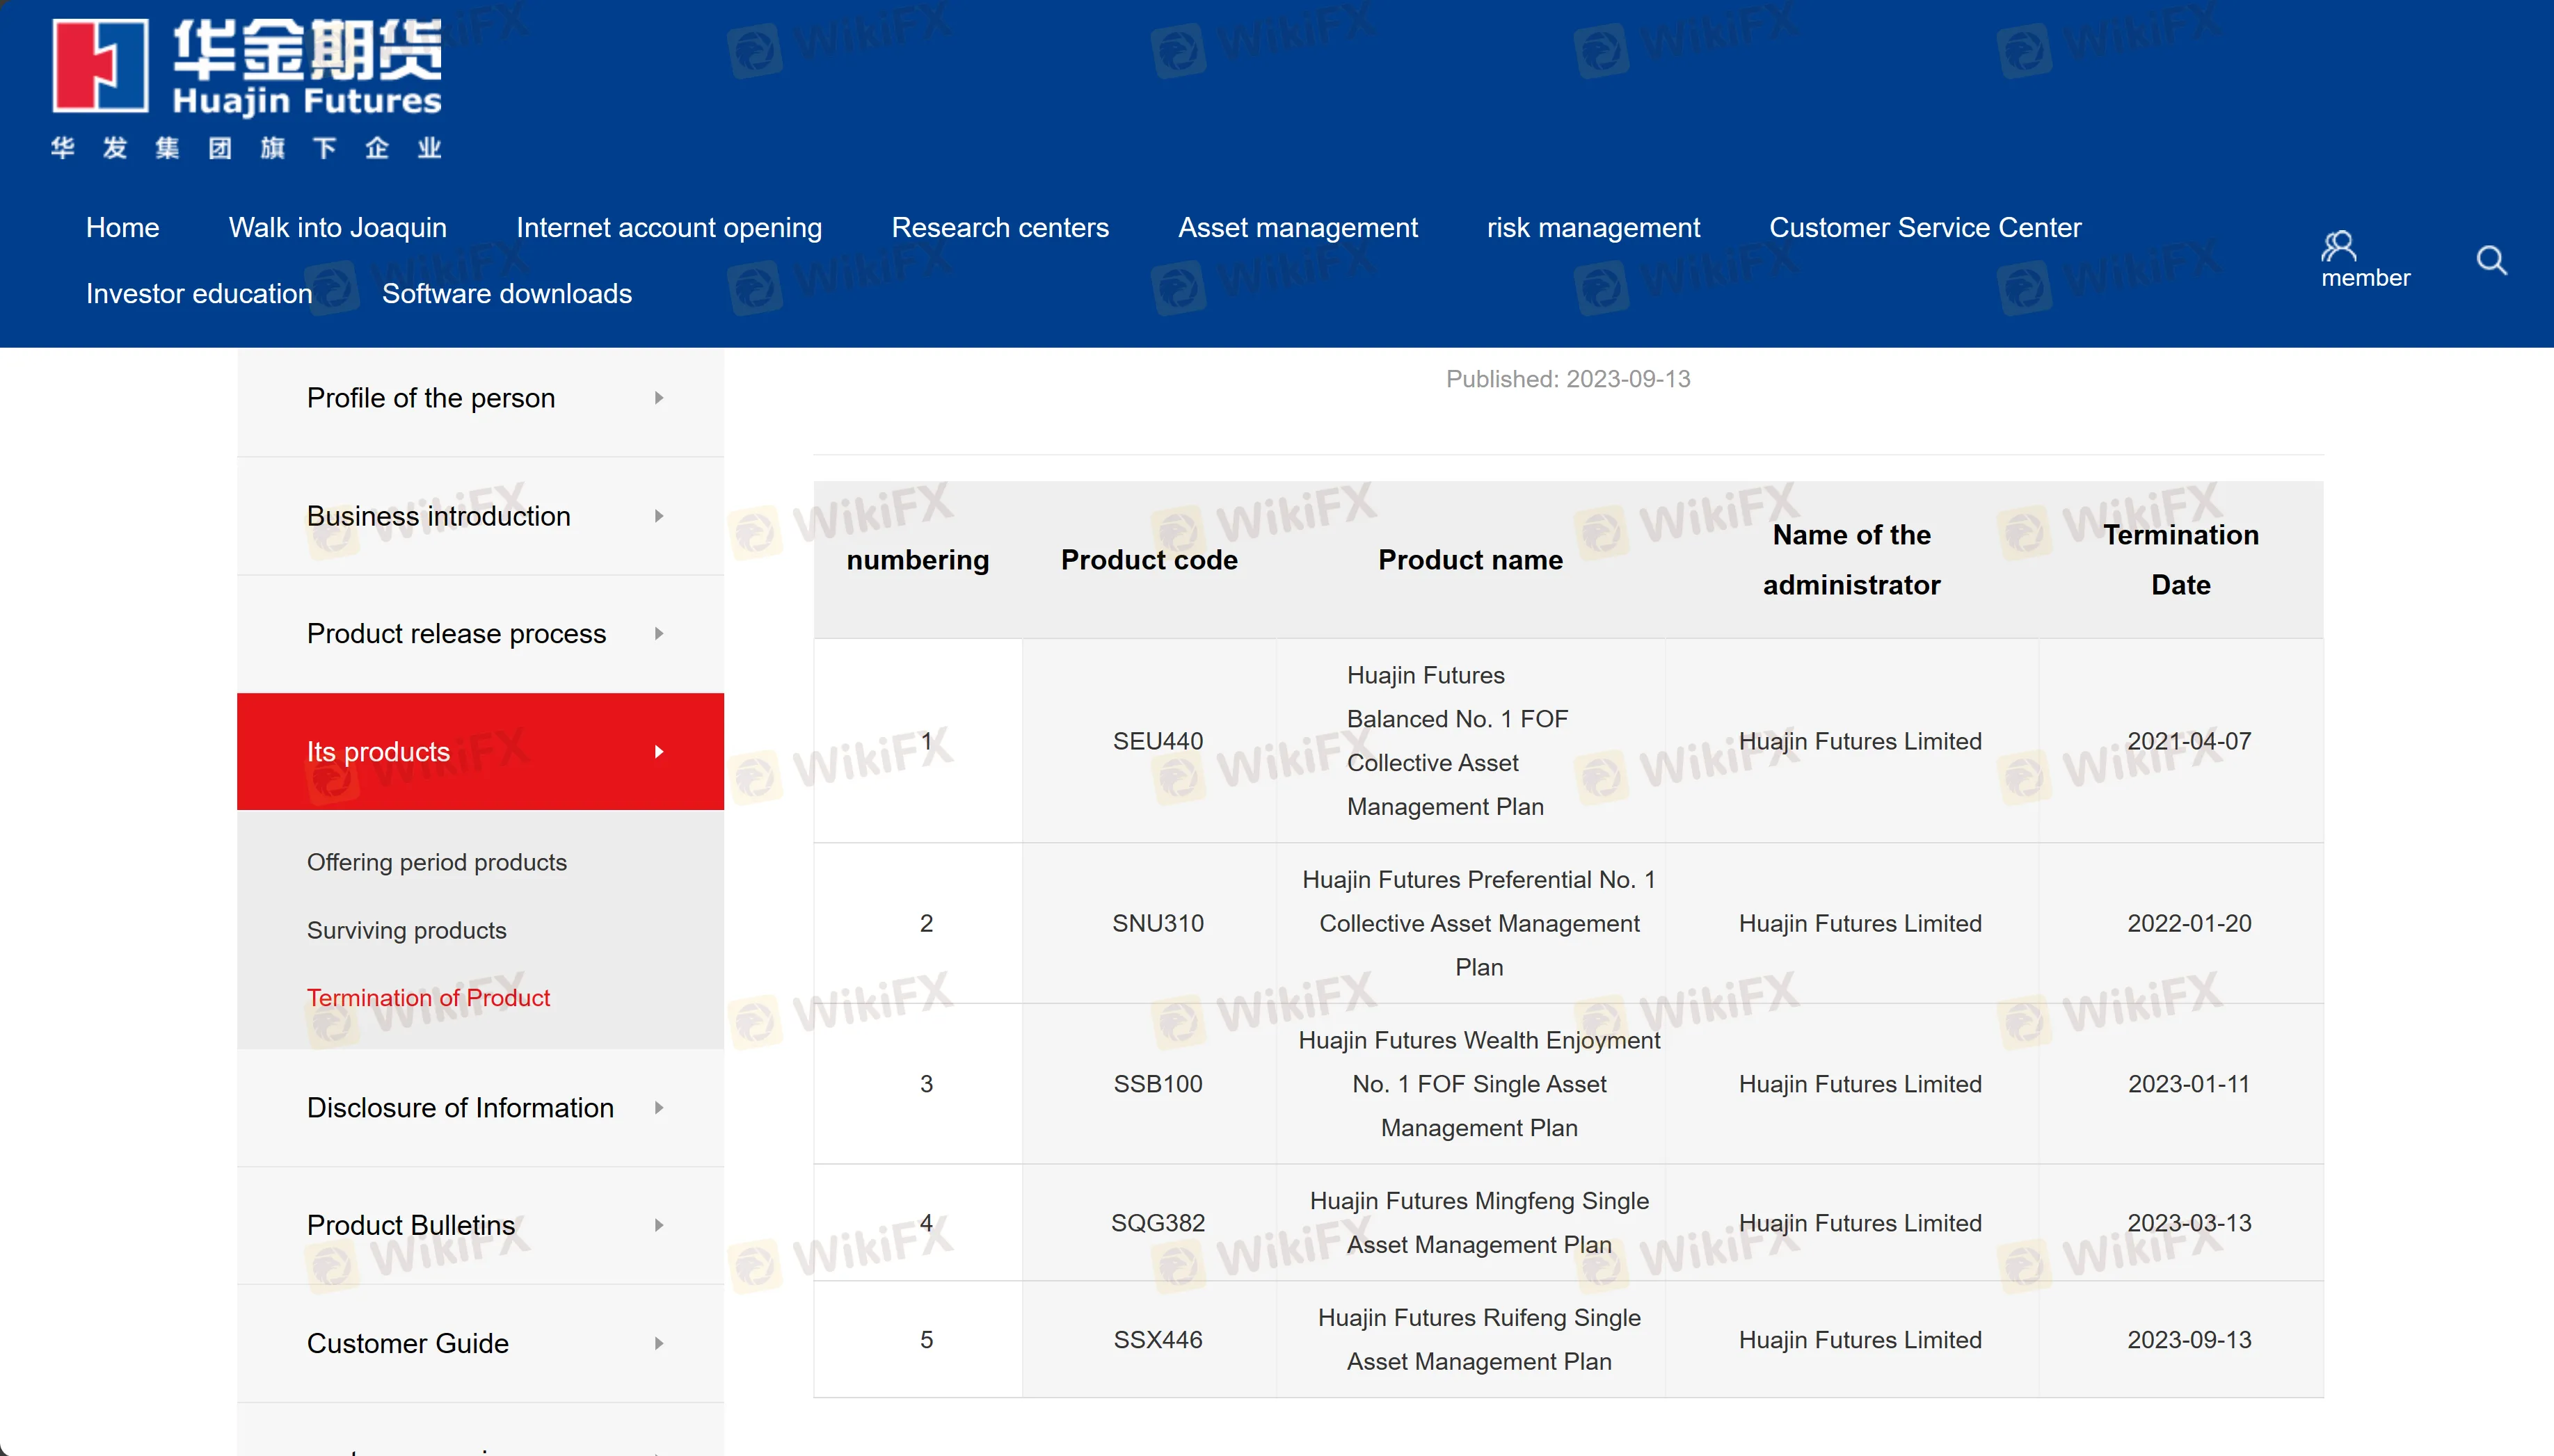Click the Huajin Futures logo
This screenshot has width=2554, height=1456.
pos(246,88)
